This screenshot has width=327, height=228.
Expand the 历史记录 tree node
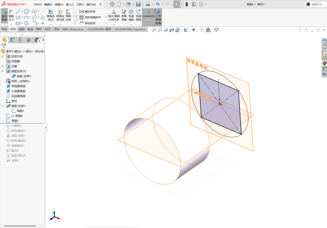coord(3,56)
